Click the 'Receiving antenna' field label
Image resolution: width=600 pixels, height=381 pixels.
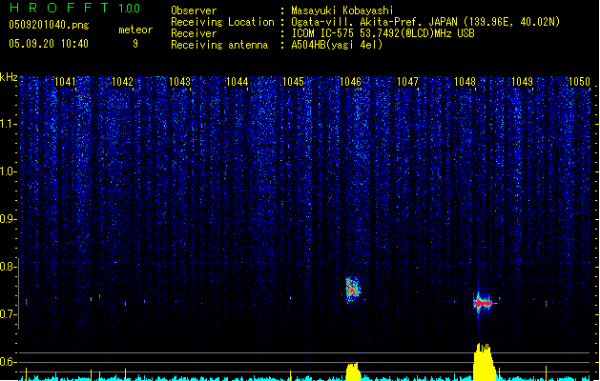[x=219, y=45]
